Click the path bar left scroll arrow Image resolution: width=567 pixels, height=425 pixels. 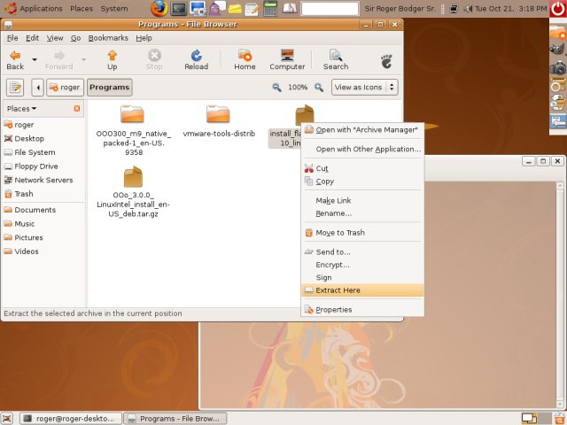[37, 87]
